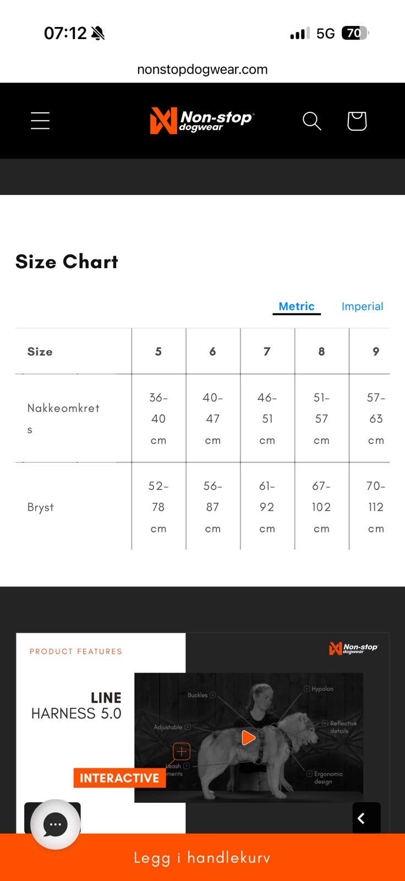Image resolution: width=405 pixels, height=881 pixels.
Task: Click the Non-stop dogwear logo
Action: (x=202, y=121)
